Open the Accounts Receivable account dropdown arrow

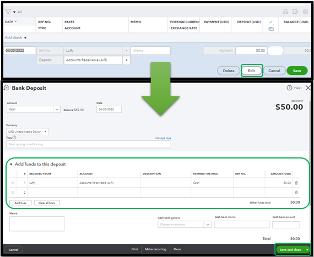pos(126,60)
